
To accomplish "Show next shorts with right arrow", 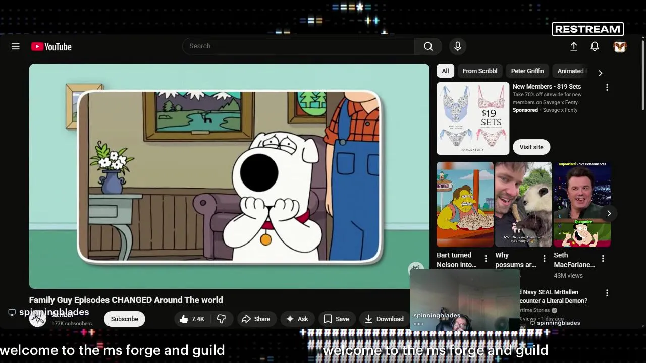I will (x=609, y=213).
